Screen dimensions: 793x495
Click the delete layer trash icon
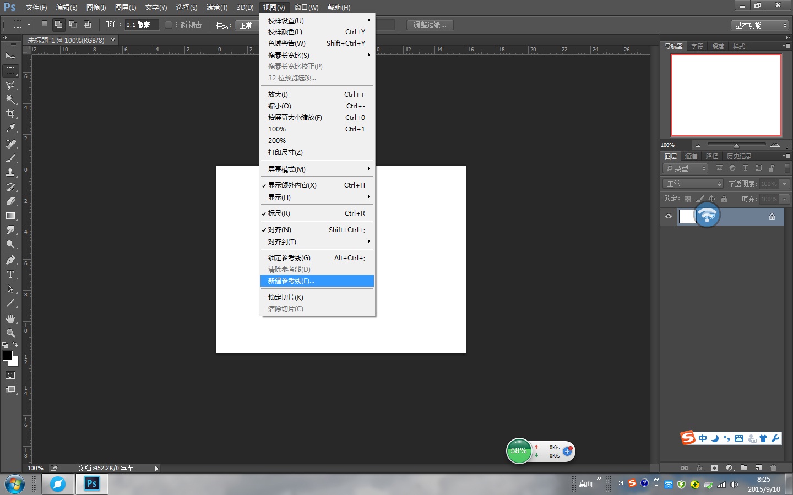pyautogui.click(x=773, y=468)
